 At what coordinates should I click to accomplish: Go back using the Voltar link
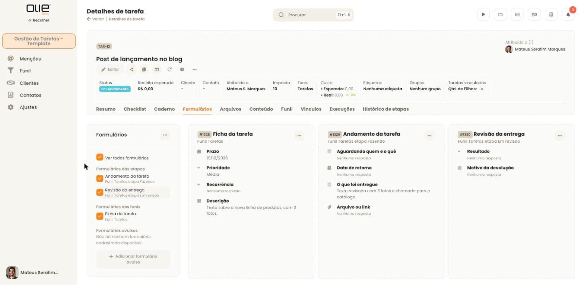95,19
